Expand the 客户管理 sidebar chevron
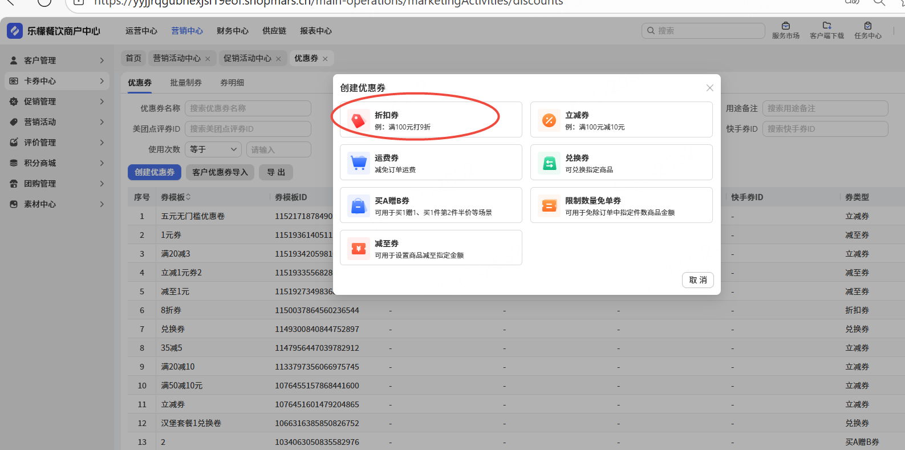The width and height of the screenshot is (905, 450). [102, 60]
